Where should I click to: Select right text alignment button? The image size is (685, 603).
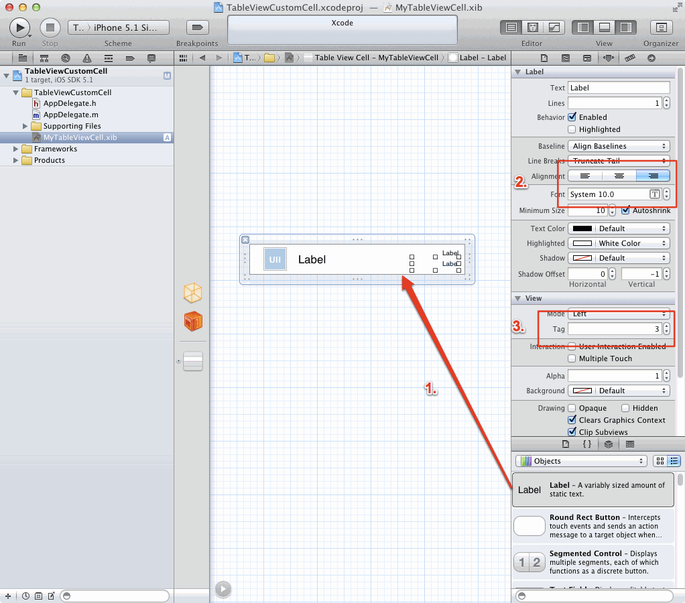tap(653, 176)
